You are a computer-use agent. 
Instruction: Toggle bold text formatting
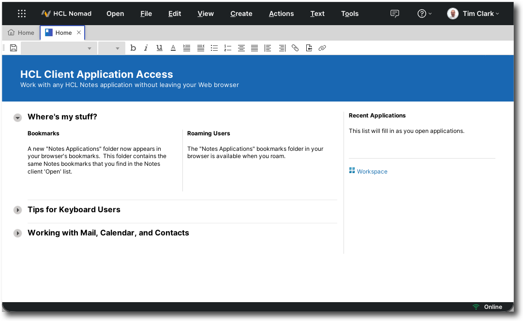pyautogui.click(x=133, y=48)
